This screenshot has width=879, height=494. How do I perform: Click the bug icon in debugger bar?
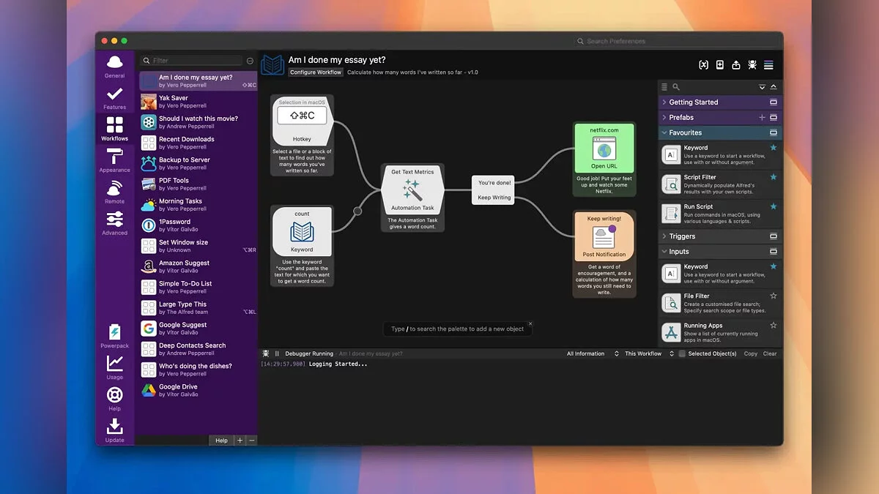266,353
